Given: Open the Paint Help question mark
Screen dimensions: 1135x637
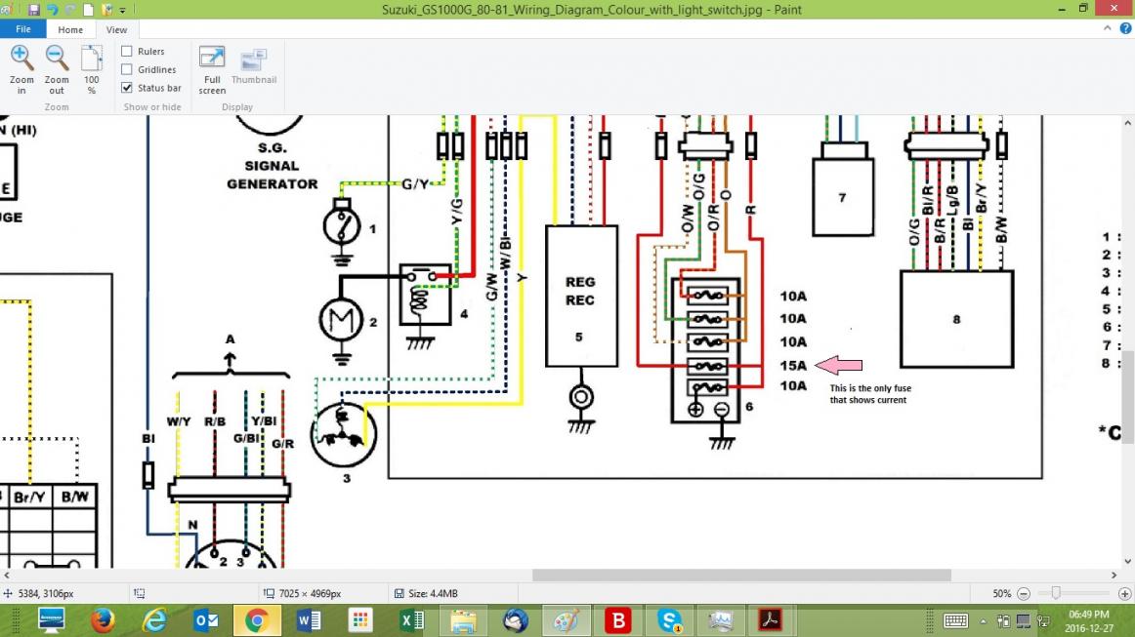Looking at the screenshot, I should point(1125,29).
